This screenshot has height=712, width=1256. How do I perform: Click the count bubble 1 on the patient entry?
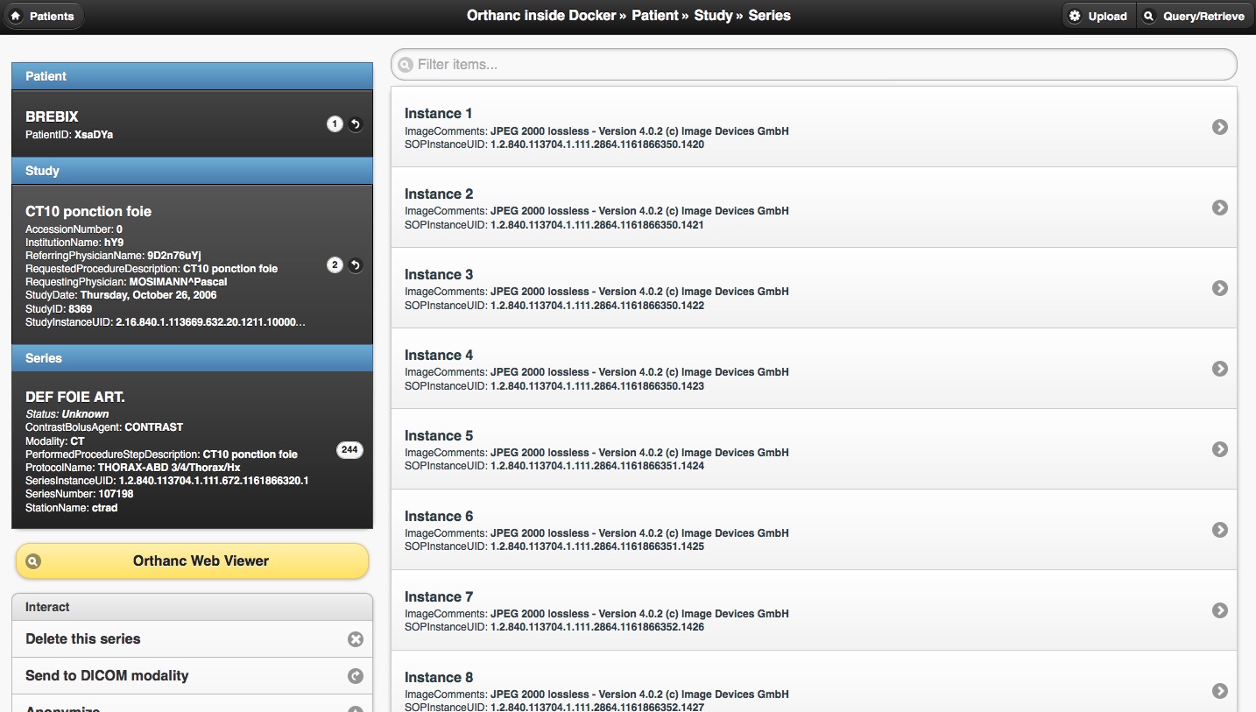click(335, 124)
